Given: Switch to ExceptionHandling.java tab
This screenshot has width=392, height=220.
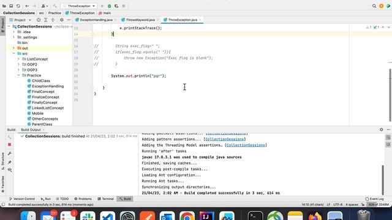Looking at the screenshot, I should point(96,20).
